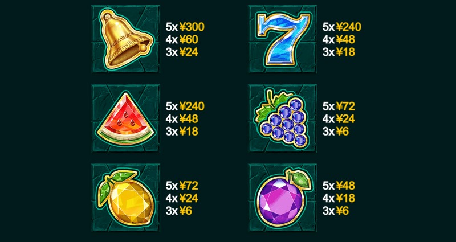Click the lemon's 5x ¥72 payout

[x=182, y=186]
